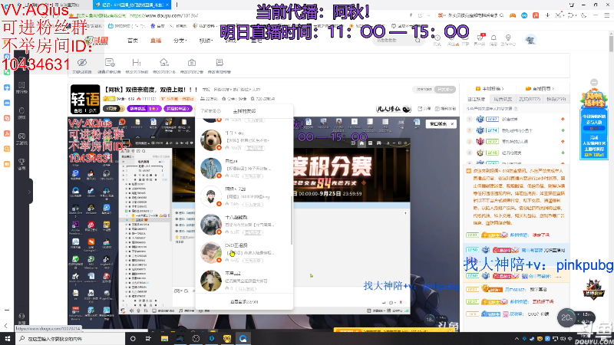This screenshot has width=614, height=345.
Task: Click the H1 title edit toolbar icon
Action: pyautogui.click(x=137, y=63)
